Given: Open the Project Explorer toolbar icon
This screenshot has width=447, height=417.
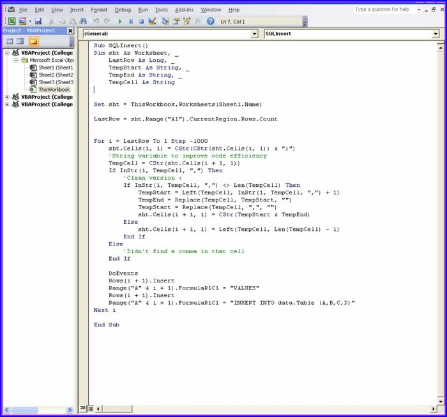Looking at the screenshot, I should point(165,21).
